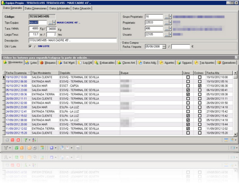
Task: Click the collapse panel icon on gray bar
Action: point(236,57)
